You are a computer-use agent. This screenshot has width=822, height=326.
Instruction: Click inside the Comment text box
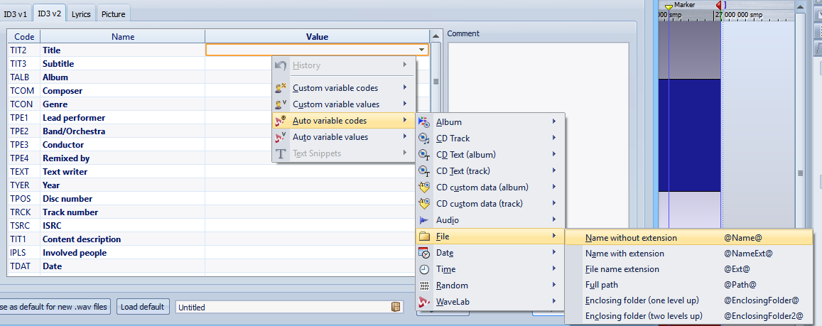(538, 142)
